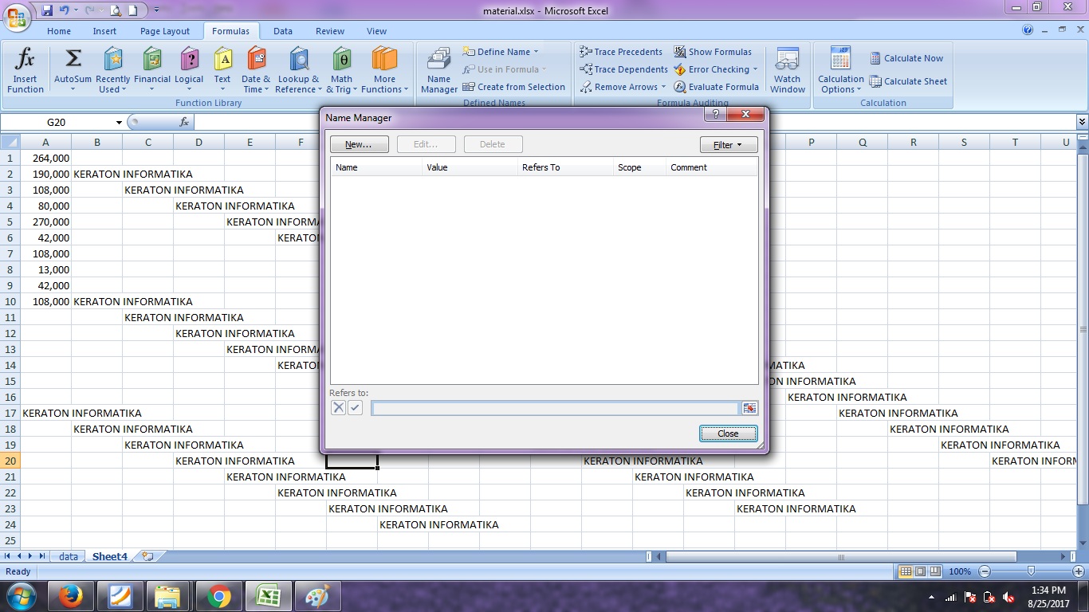This screenshot has height=612, width=1089.
Task: Open the Watch Window
Action: (788, 70)
